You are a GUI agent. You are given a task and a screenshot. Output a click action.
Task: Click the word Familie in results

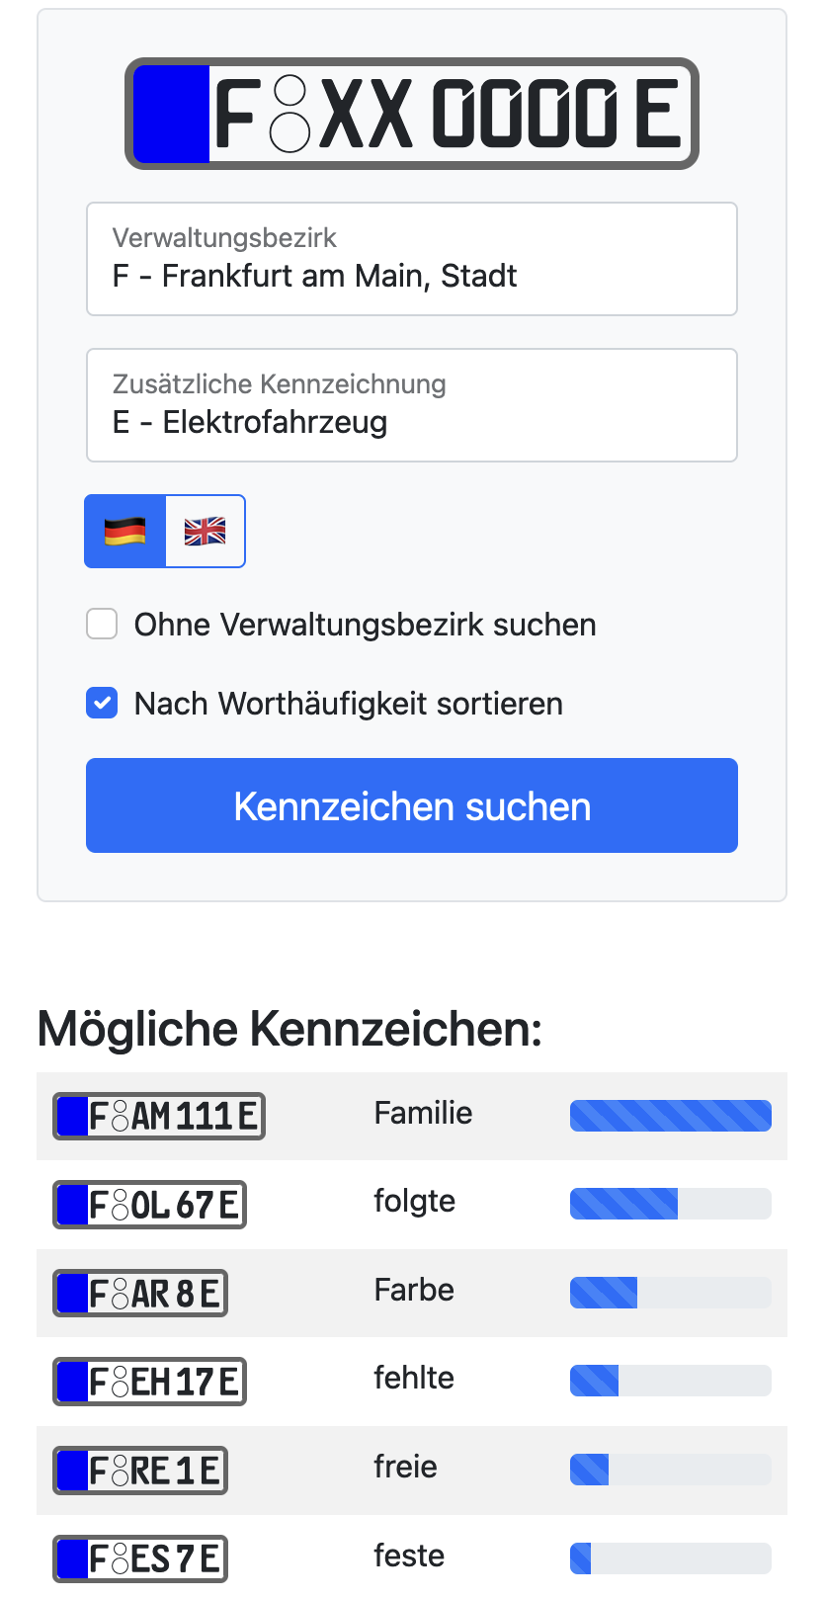423,1114
